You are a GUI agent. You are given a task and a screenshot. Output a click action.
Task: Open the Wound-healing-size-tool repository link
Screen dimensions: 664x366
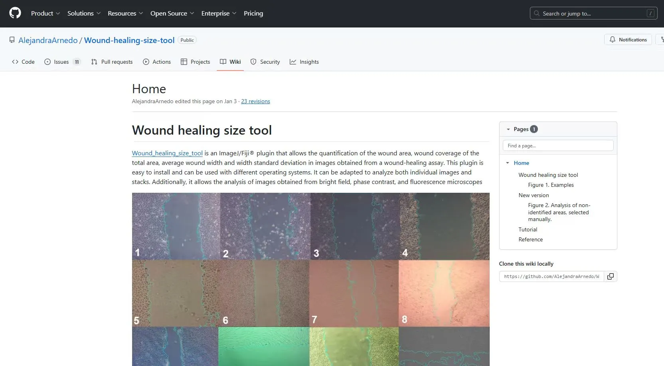pos(129,40)
